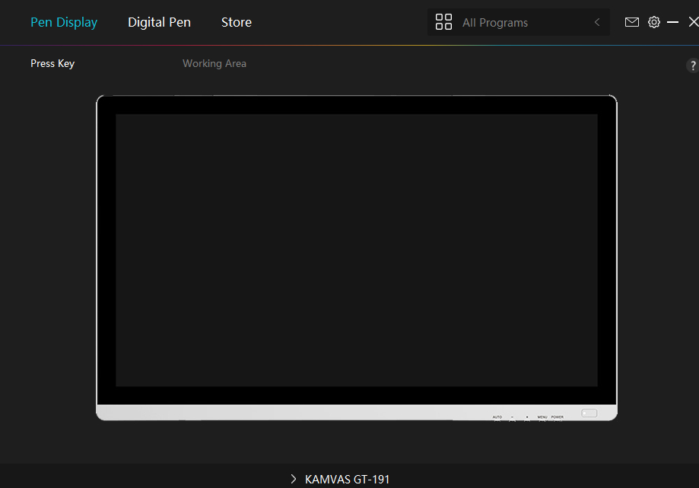Screen dimensions: 699x488
Task: Expand the device list chevron beside KAMVAS
Action: [294, 479]
